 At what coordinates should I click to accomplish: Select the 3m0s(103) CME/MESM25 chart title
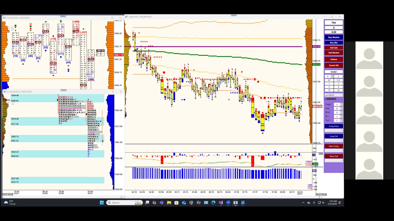[140, 17]
